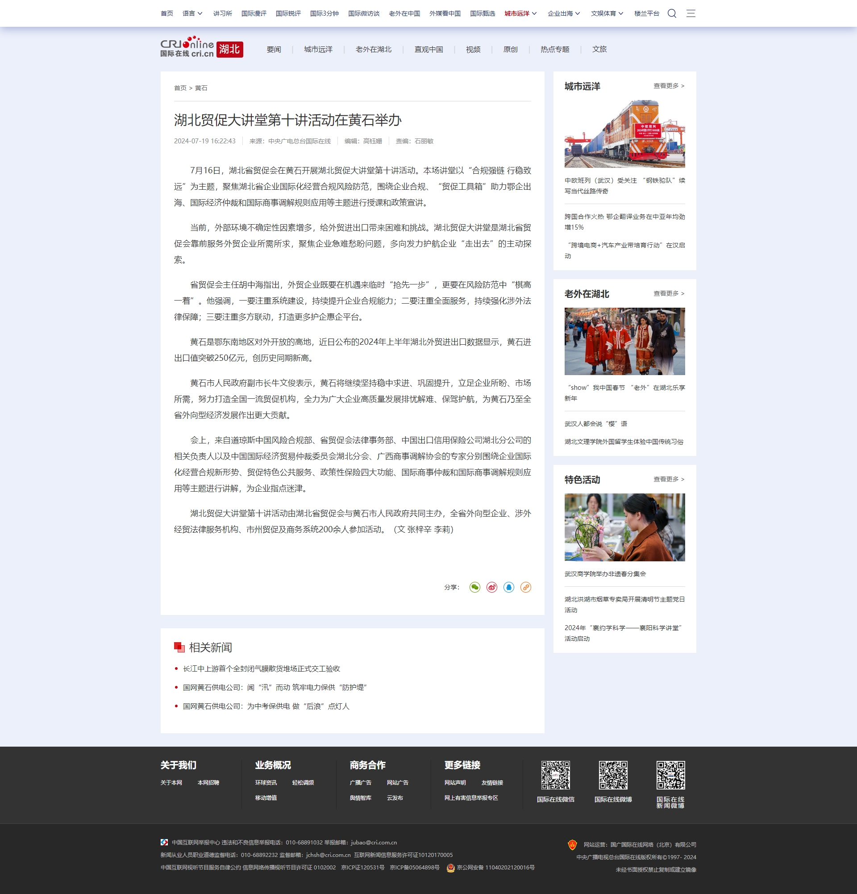
Task: Open the hamburger menu icon
Action: pos(691,13)
